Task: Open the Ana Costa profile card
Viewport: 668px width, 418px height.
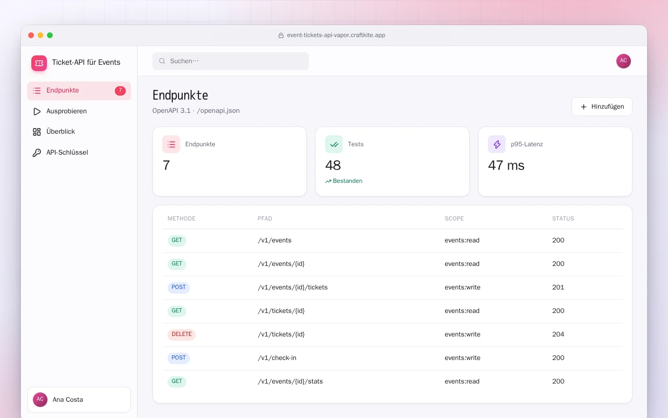Action: (79, 400)
